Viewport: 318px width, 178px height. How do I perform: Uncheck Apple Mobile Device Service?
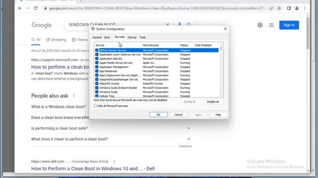pos(97,63)
